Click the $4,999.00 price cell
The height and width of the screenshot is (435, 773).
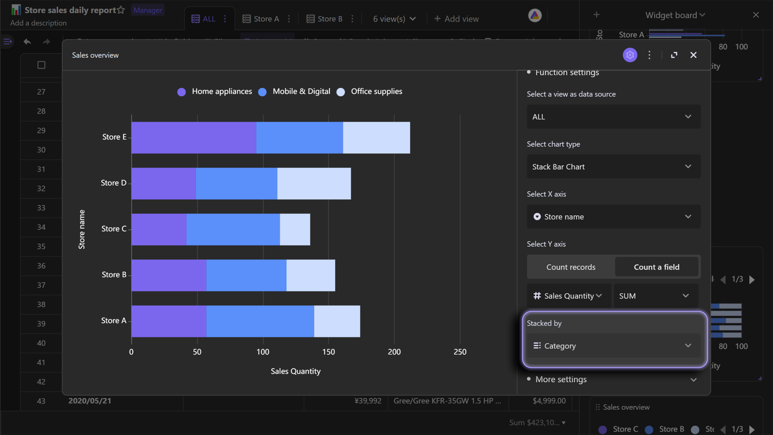coord(549,401)
